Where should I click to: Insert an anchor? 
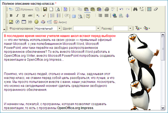click(127, 16)
